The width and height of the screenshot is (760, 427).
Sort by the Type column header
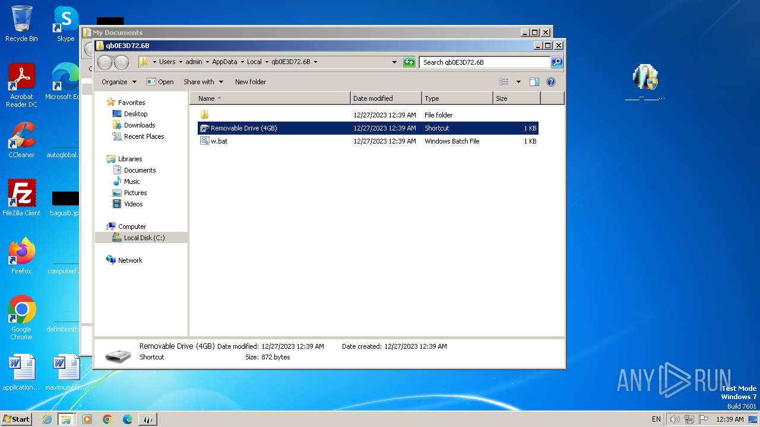point(457,98)
